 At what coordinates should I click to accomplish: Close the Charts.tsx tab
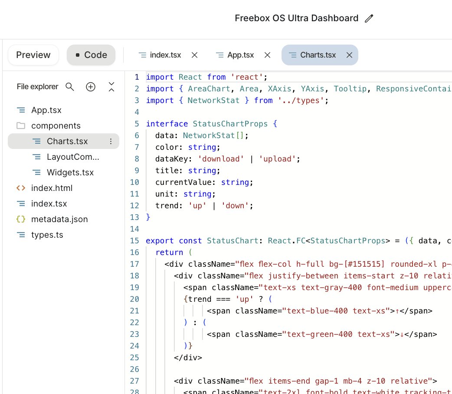pos(349,55)
